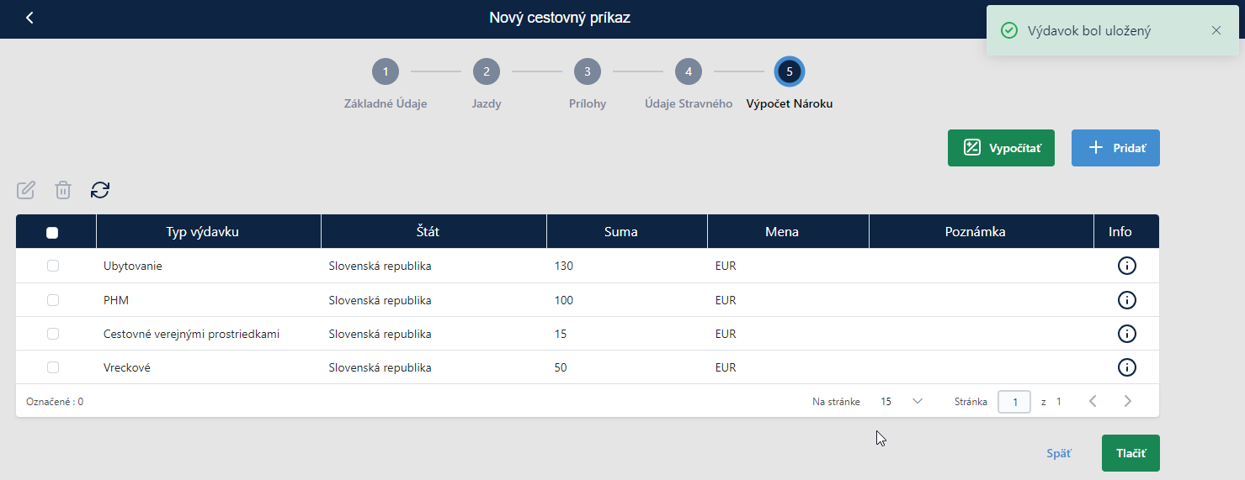Check the PHM row checkbox
Screen dimensions: 1245x480
pos(53,300)
